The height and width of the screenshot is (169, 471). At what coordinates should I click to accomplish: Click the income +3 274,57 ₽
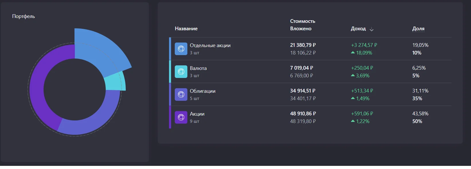[x=364, y=45]
